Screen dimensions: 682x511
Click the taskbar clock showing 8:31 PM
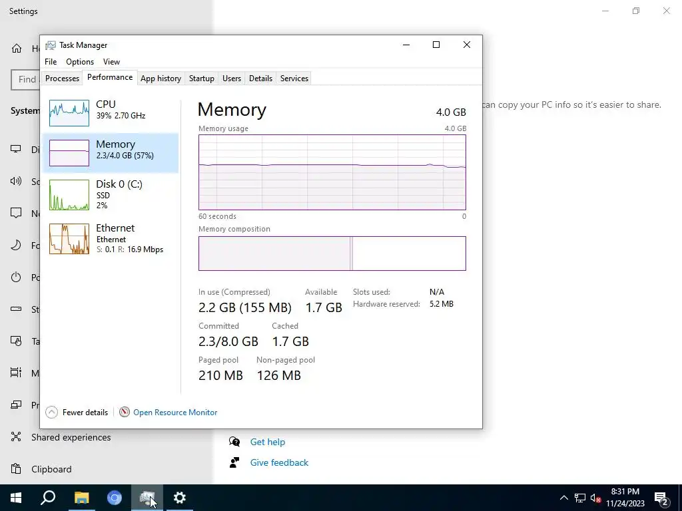(x=625, y=498)
